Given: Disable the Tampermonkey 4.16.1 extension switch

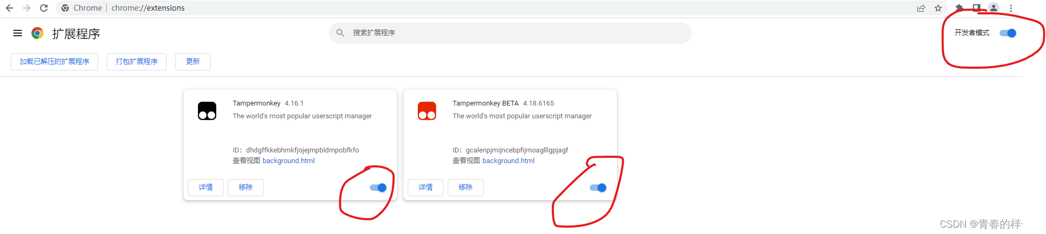Looking at the screenshot, I should point(378,188).
